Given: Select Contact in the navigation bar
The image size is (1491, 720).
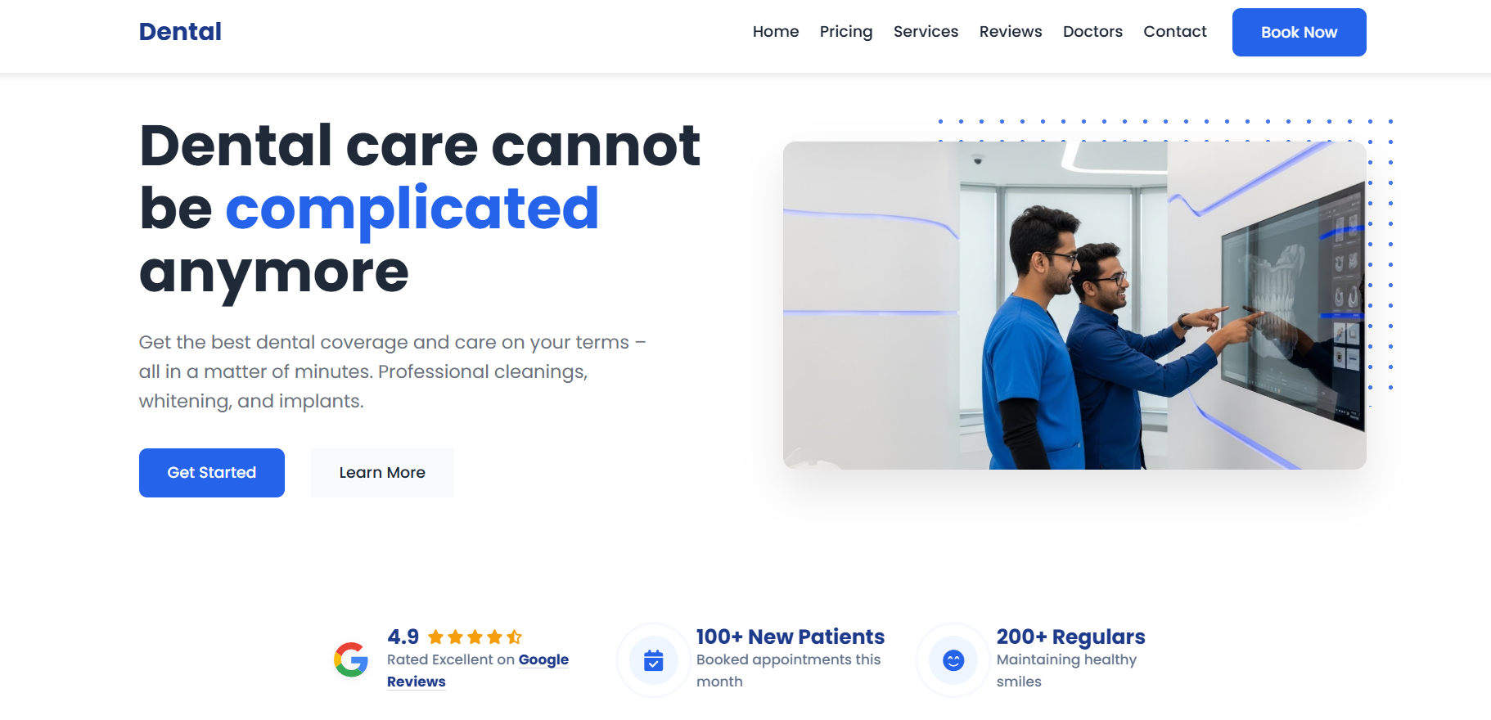Looking at the screenshot, I should (1175, 31).
